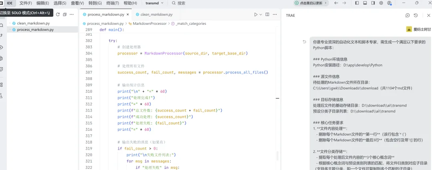Open TRAE chat history
The width and height of the screenshot is (432, 170).
[x=416, y=16]
